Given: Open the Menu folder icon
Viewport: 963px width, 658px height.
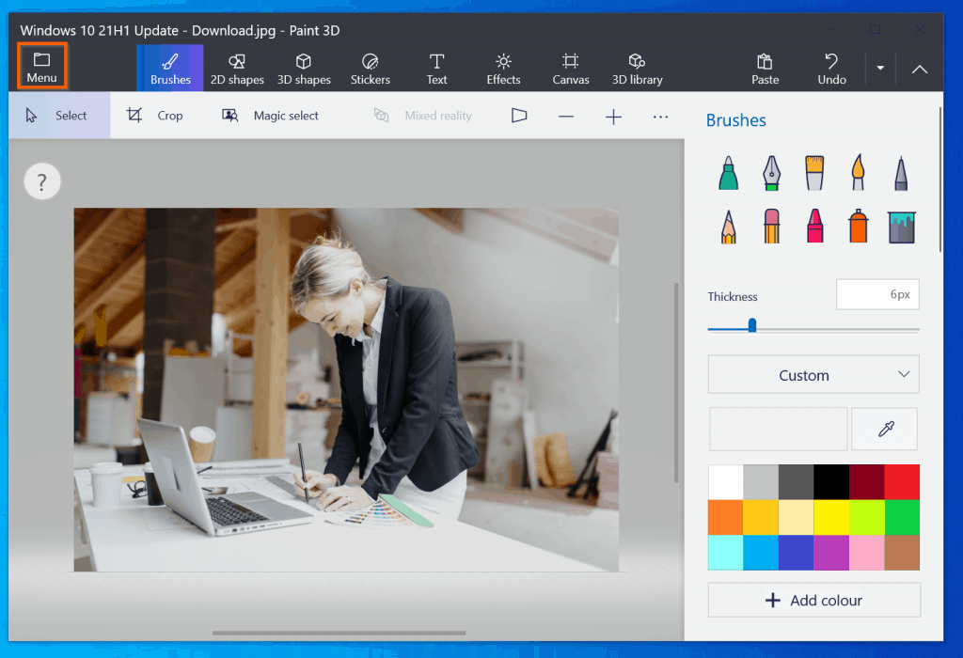Looking at the screenshot, I should tap(41, 67).
